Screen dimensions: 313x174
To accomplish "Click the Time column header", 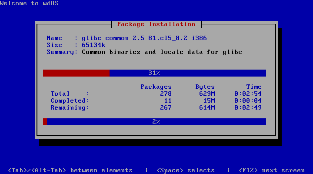I will [253, 87].
